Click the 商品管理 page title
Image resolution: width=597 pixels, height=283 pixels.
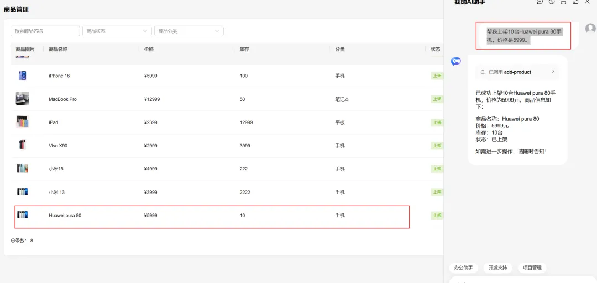tap(17, 9)
